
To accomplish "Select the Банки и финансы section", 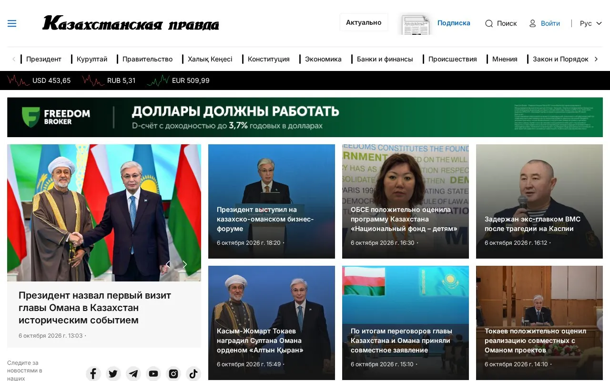I will pyautogui.click(x=385, y=59).
